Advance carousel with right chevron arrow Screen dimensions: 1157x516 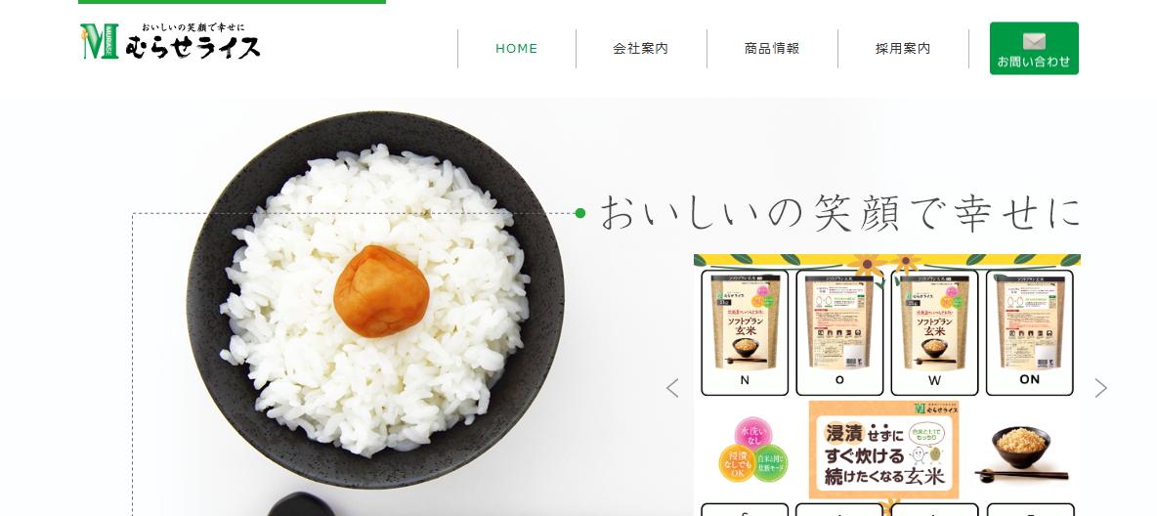pos(1100,388)
